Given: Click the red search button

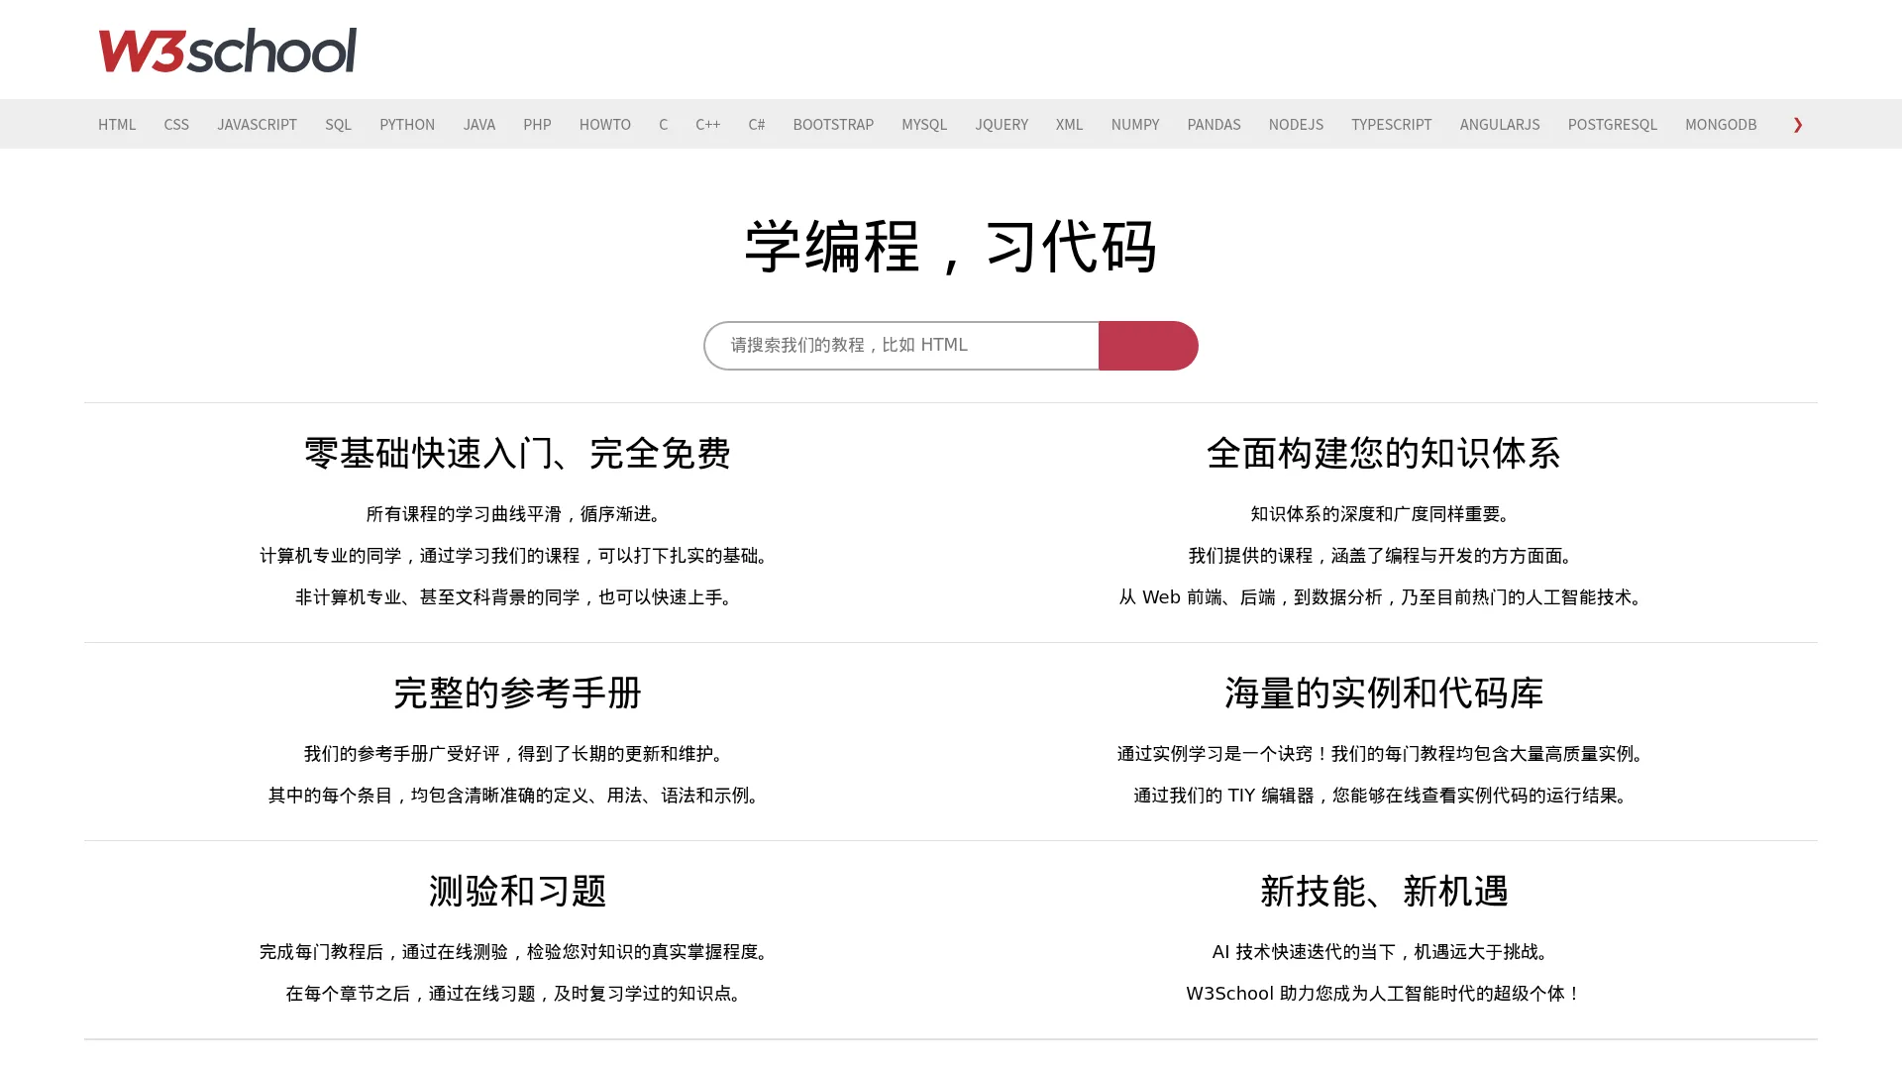Looking at the screenshot, I should (1148, 346).
